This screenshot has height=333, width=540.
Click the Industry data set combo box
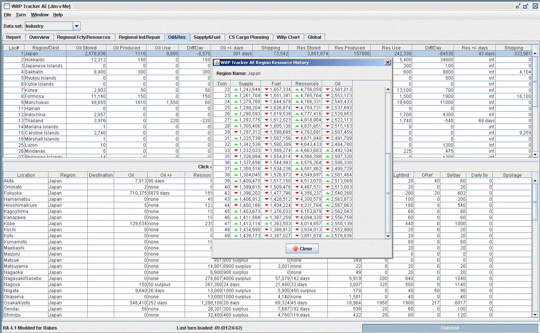(49, 26)
